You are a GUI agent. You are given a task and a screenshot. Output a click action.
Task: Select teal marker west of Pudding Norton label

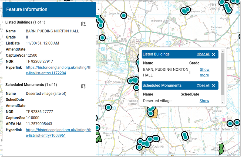click(x=108, y=107)
